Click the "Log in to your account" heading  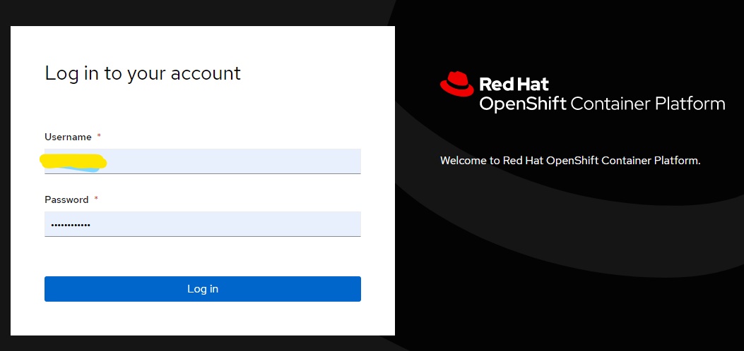coord(143,73)
